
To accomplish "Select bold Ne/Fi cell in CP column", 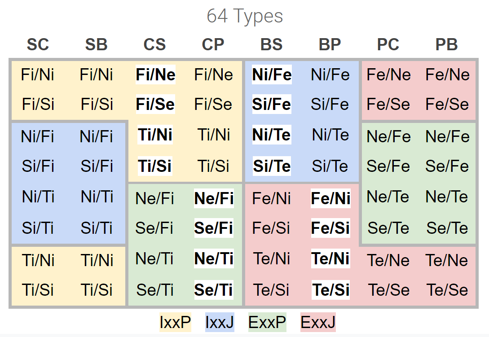I will (x=214, y=198).
